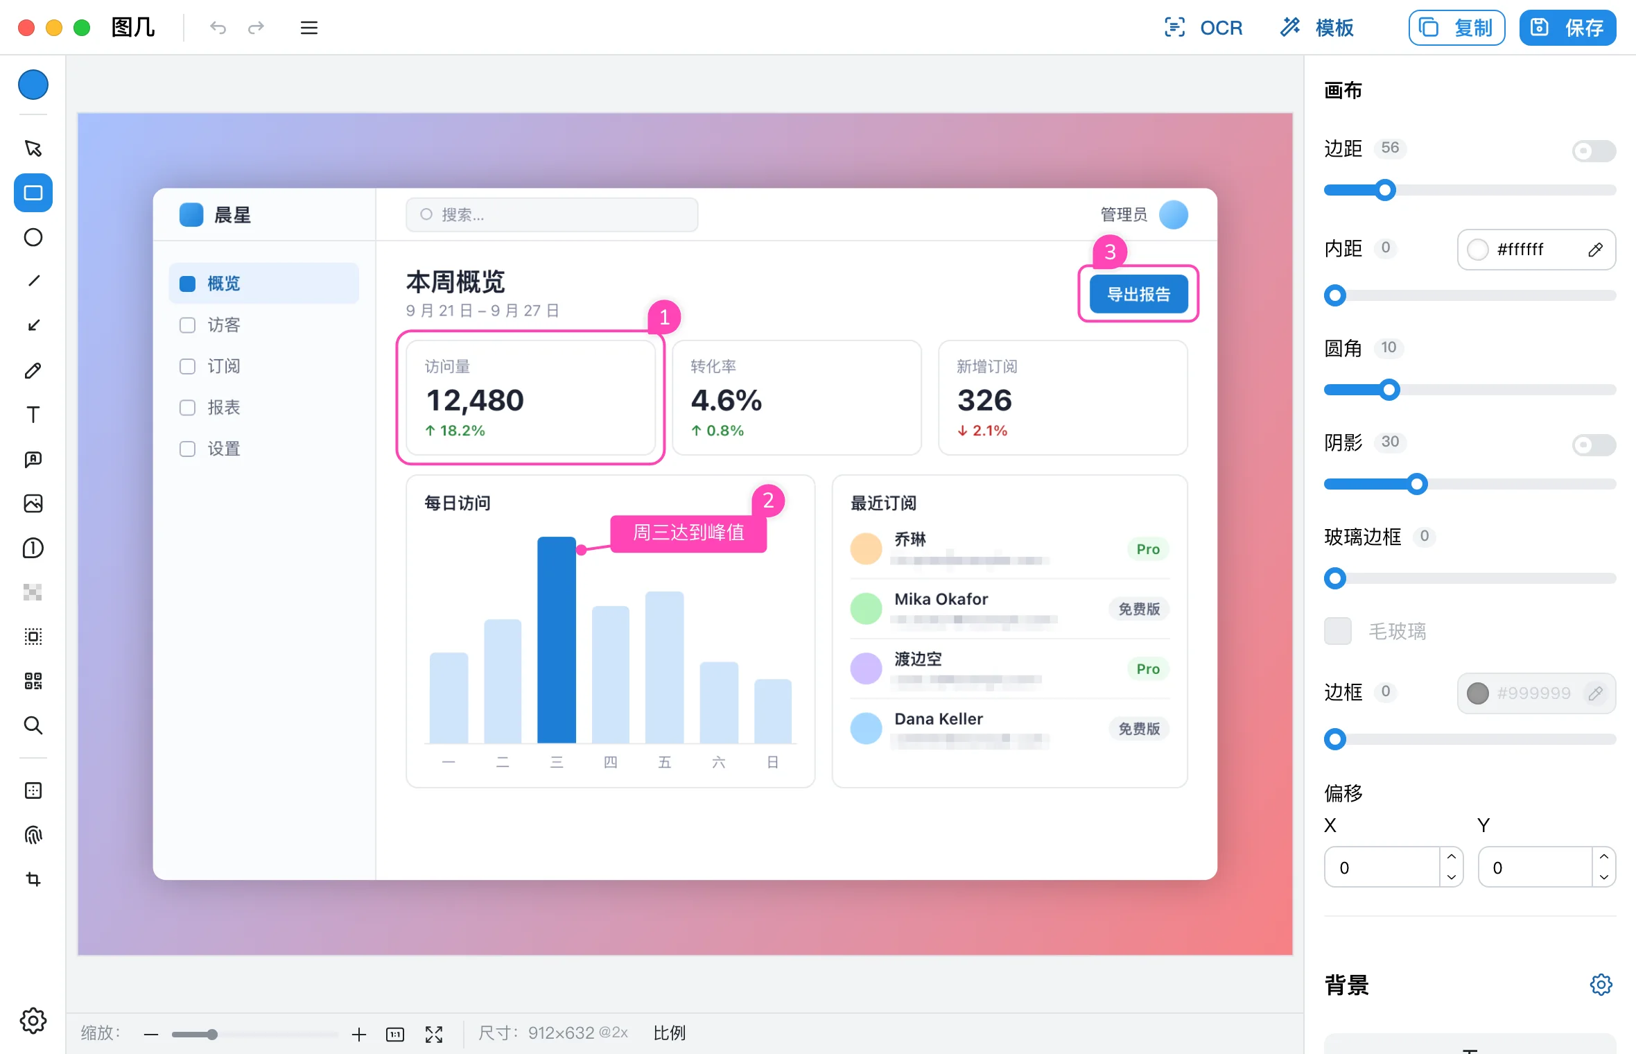
Task: Activate the mosaic blur tool
Action: coord(33,592)
